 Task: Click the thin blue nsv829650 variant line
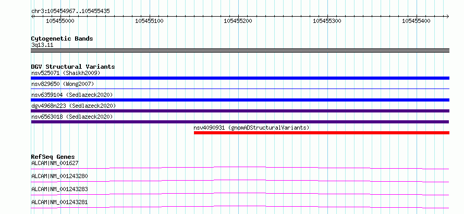click(240, 89)
